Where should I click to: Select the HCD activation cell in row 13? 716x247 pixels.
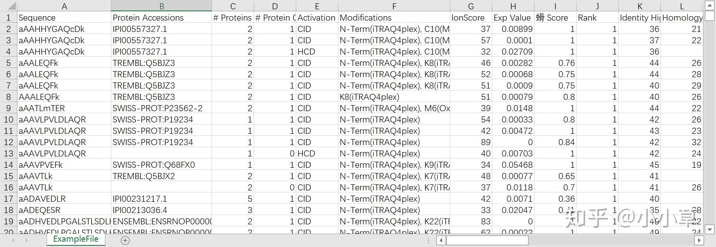pyautogui.click(x=317, y=154)
